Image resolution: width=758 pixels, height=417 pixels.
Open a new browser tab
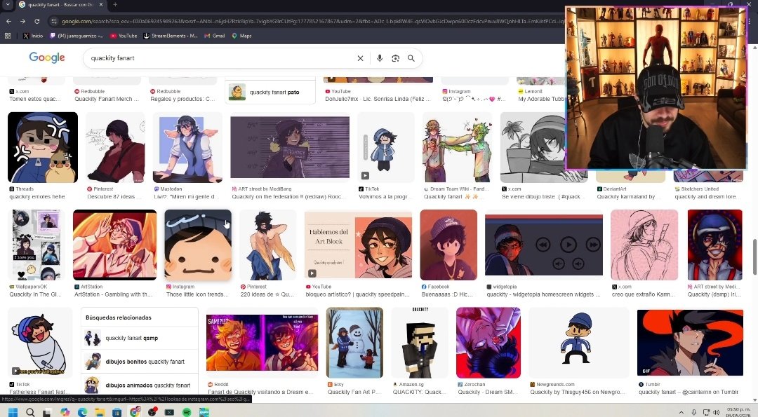click(x=115, y=5)
